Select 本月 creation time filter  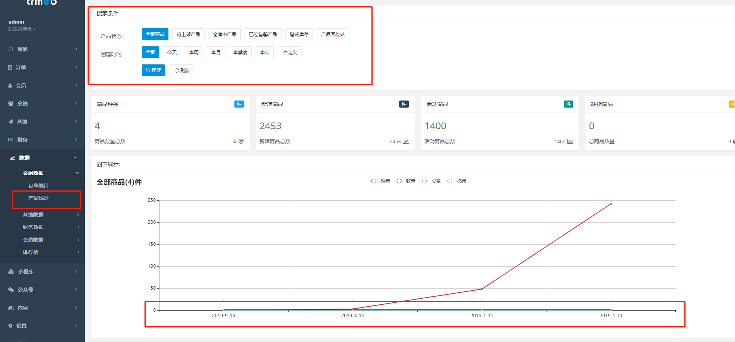click(216, 52)
